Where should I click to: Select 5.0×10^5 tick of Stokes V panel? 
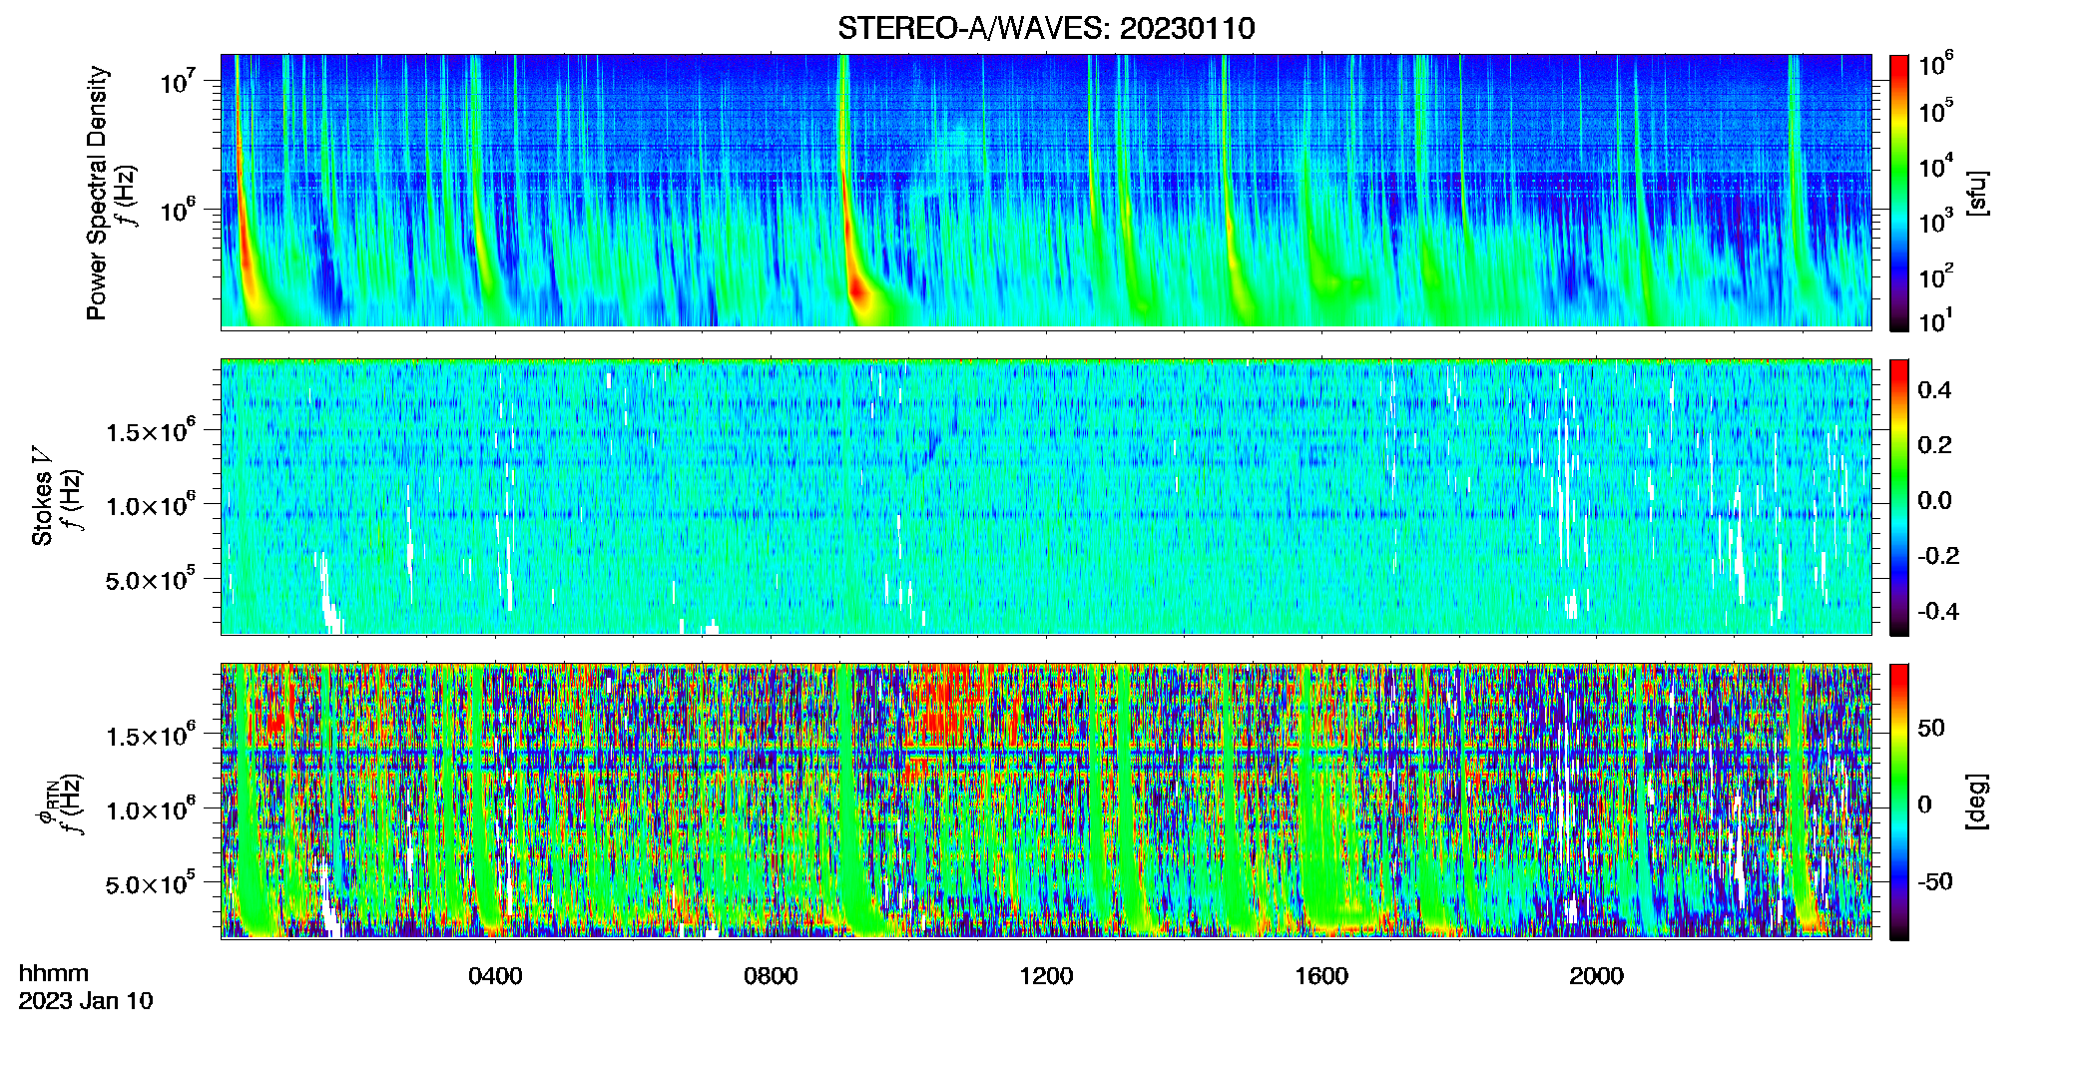151,579
